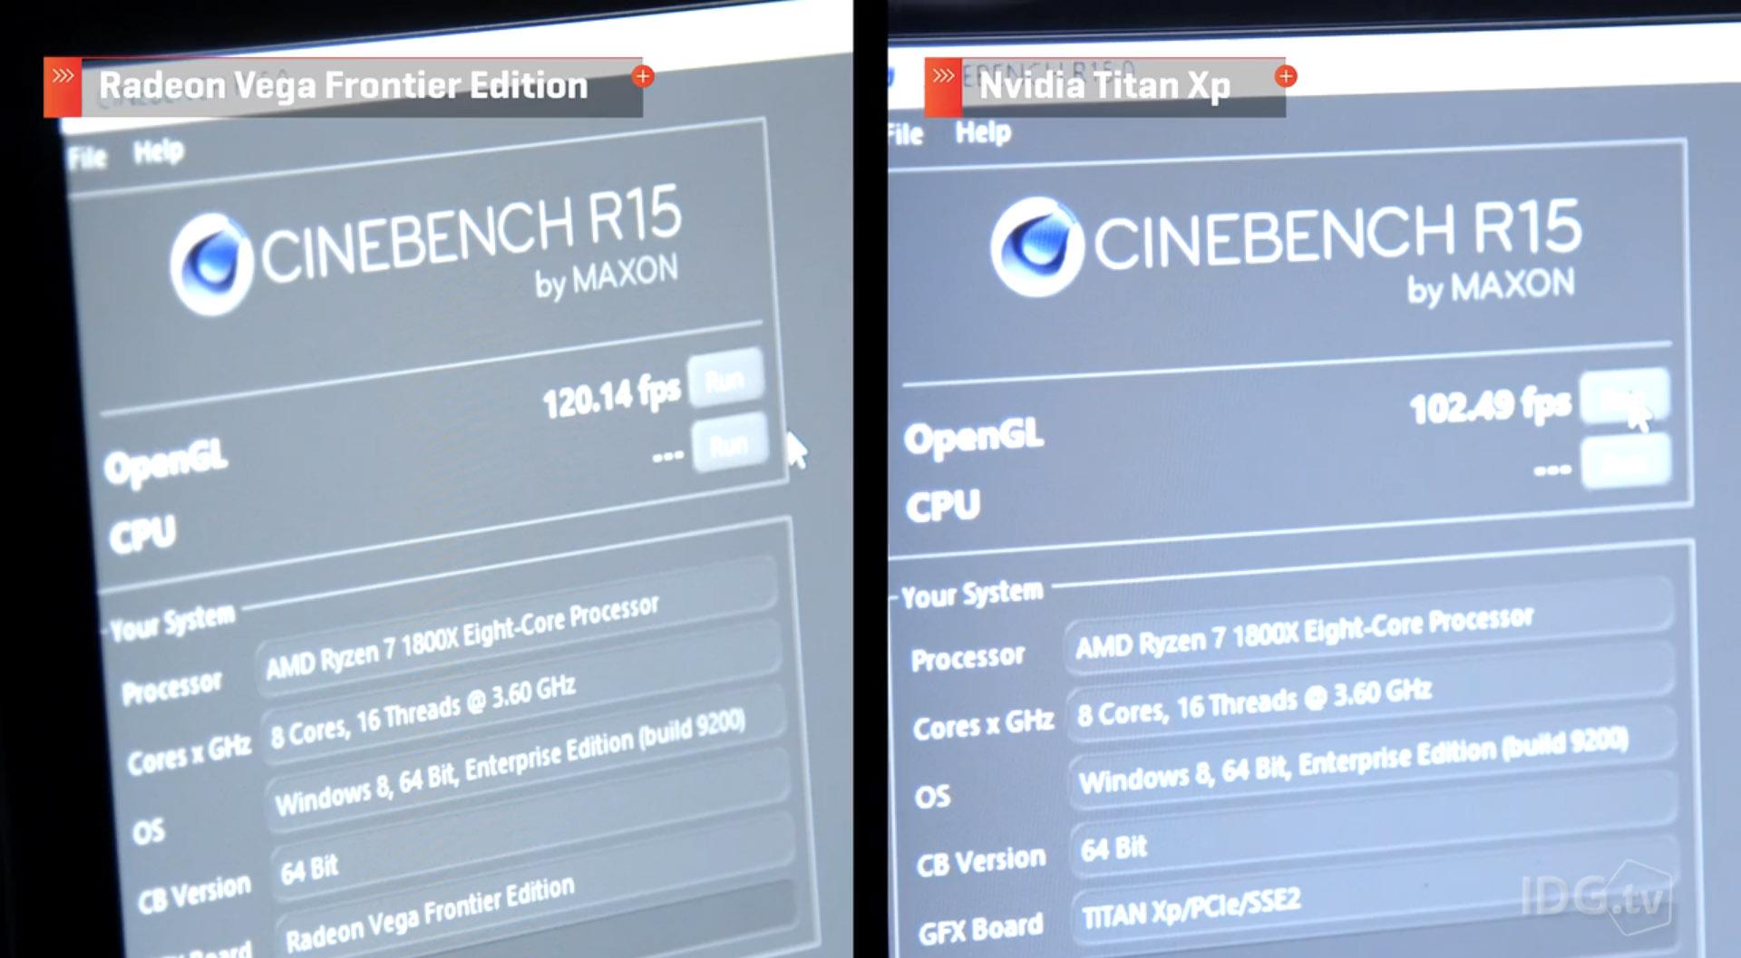Click OpenGL label in left window

coord(166,462)
